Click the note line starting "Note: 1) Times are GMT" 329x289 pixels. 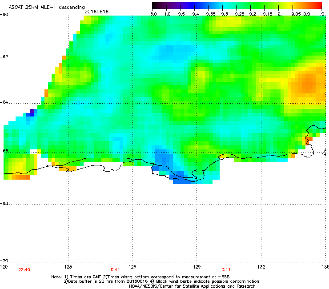[140, 277]
